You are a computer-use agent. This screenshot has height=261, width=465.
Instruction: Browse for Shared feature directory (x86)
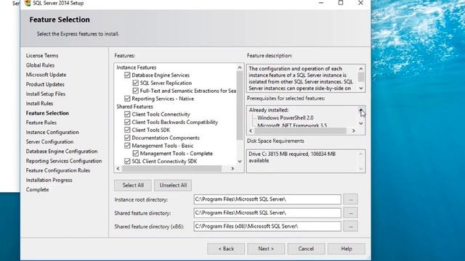(x=350, y=226)
